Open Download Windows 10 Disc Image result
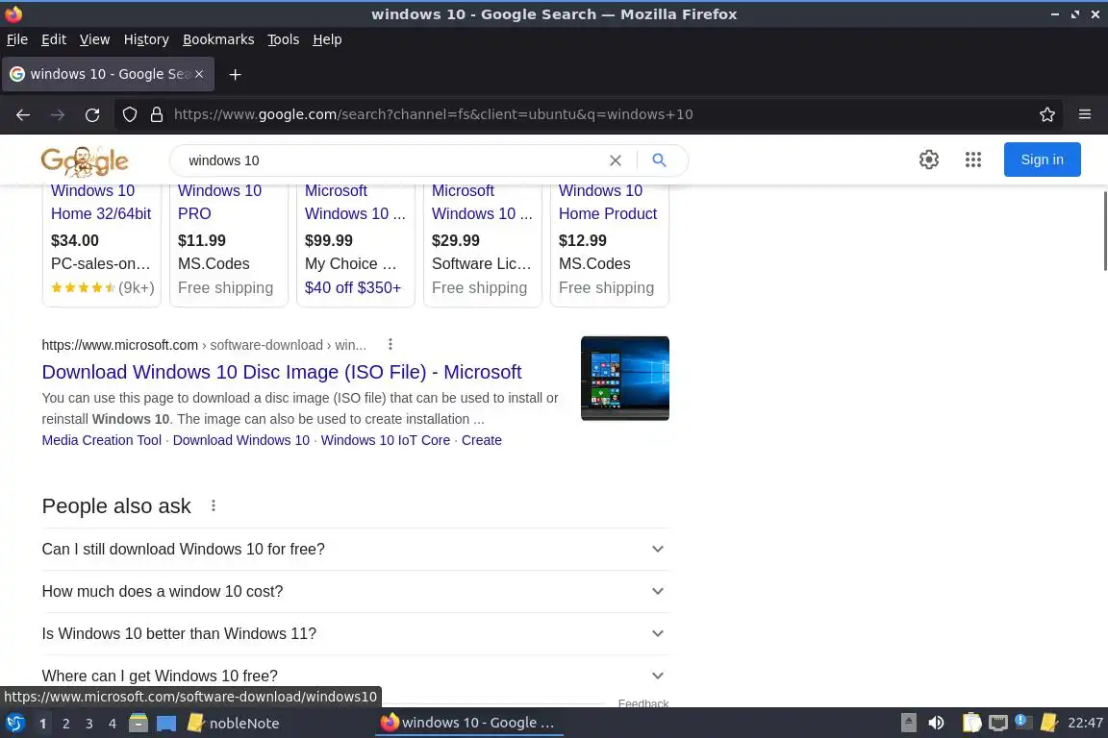This screenshot has height=738, width=1108. pos(281,372)
